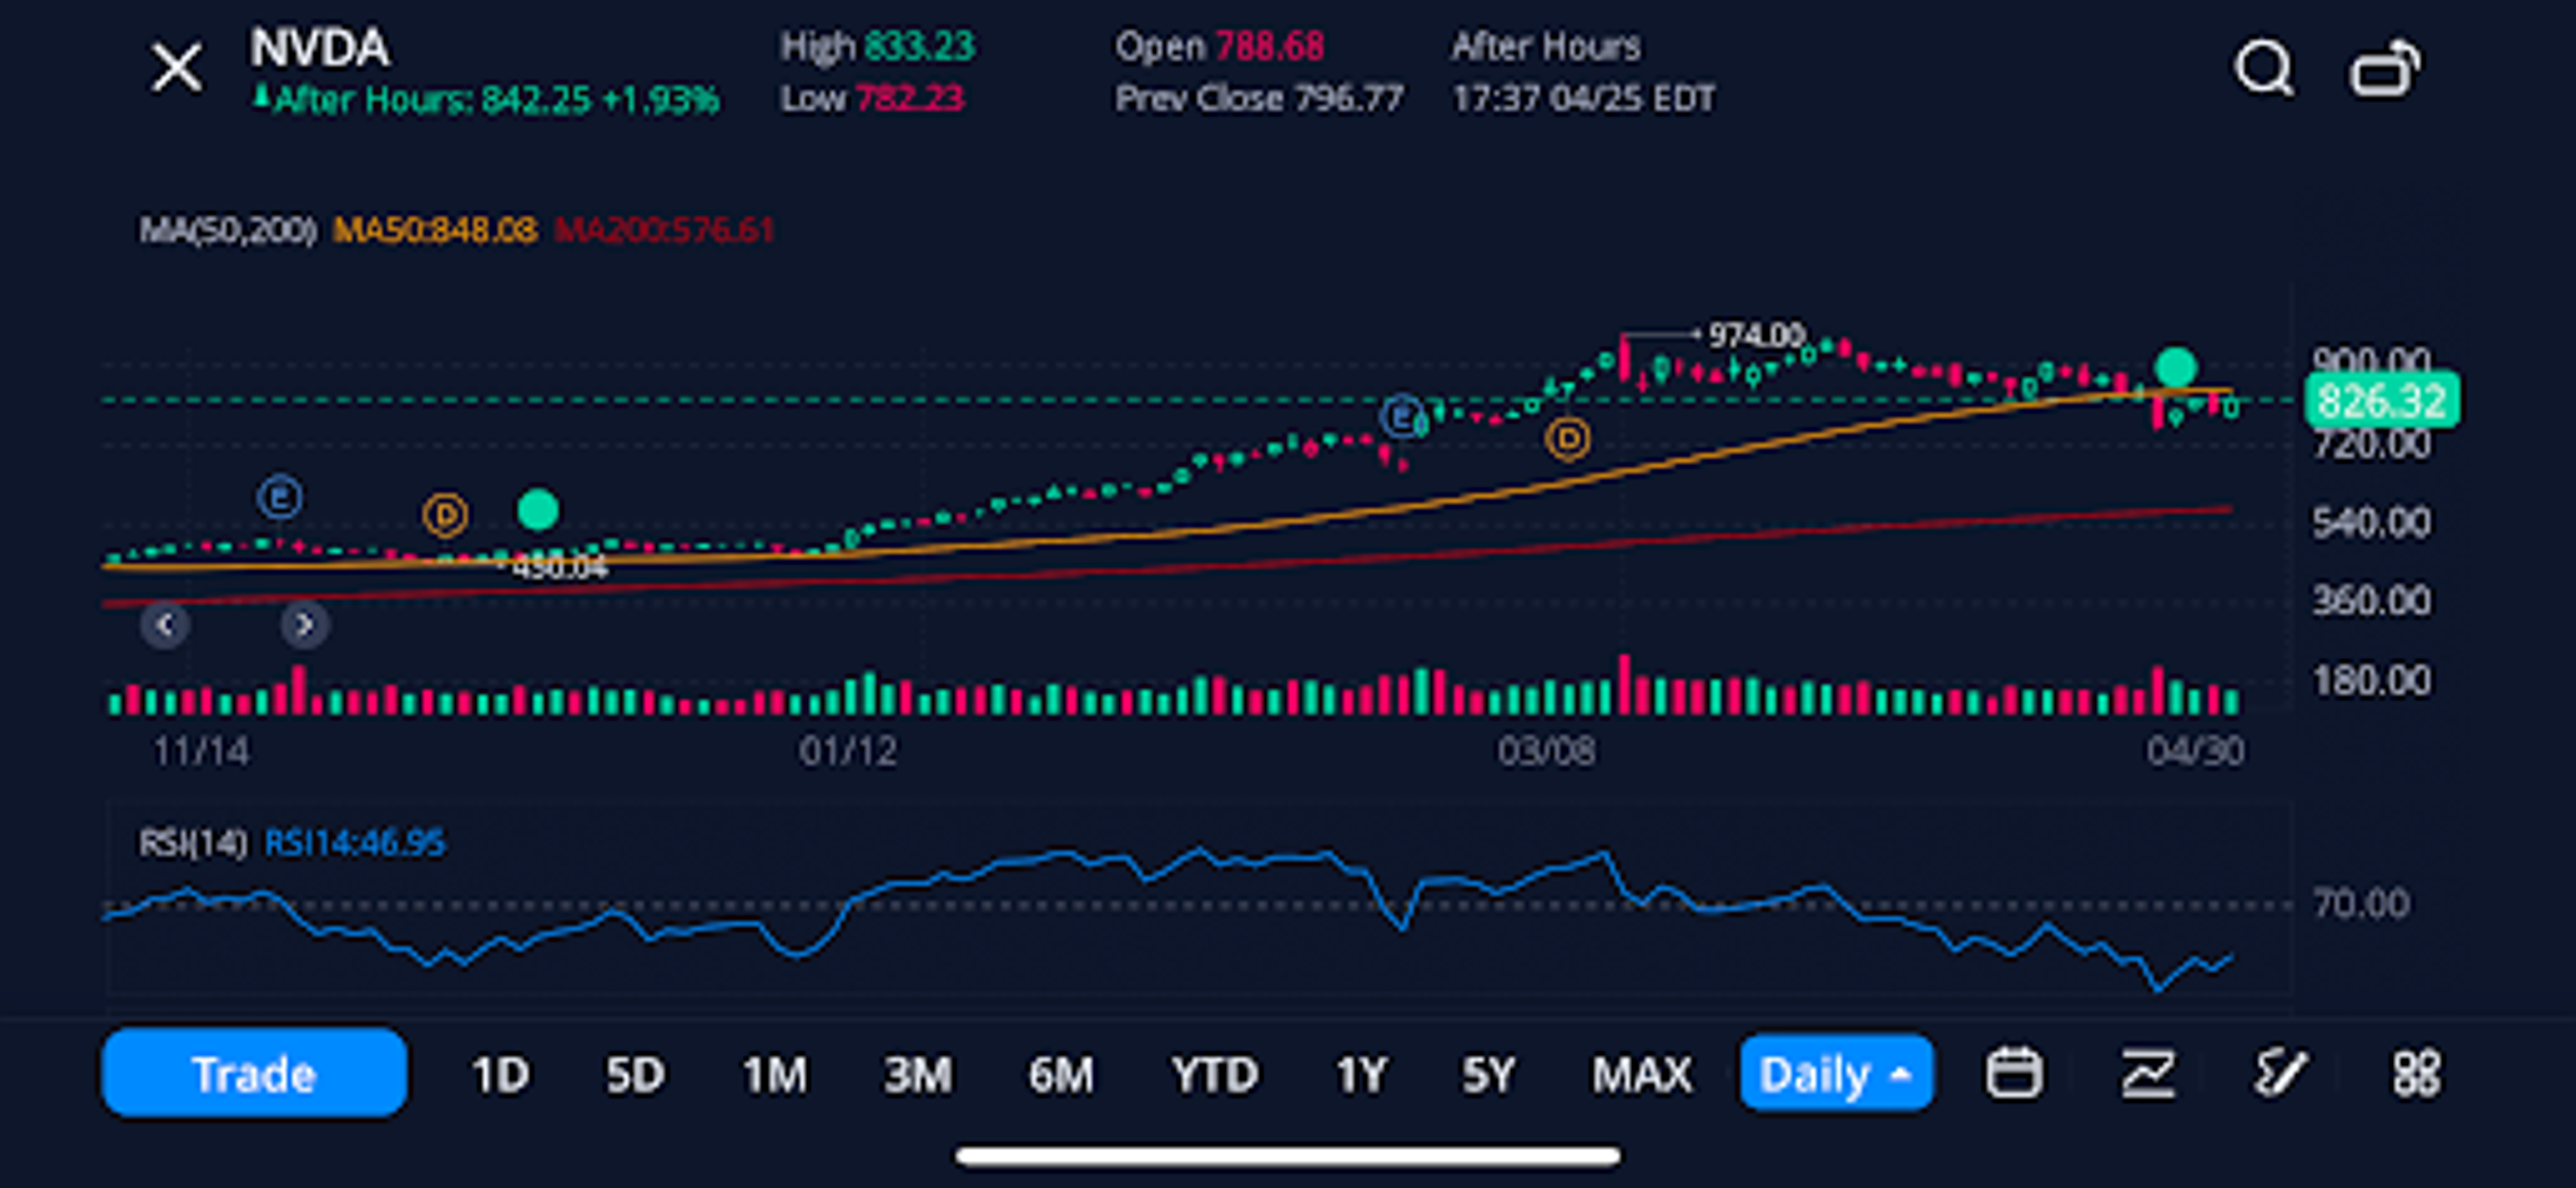This screenshot has height=1188, width=2576.
Task: Tap the green dot marker near 430.04
Action: (538, 509)
